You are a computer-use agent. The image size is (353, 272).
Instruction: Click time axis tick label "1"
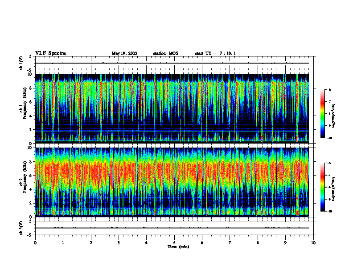coord(63,243)
